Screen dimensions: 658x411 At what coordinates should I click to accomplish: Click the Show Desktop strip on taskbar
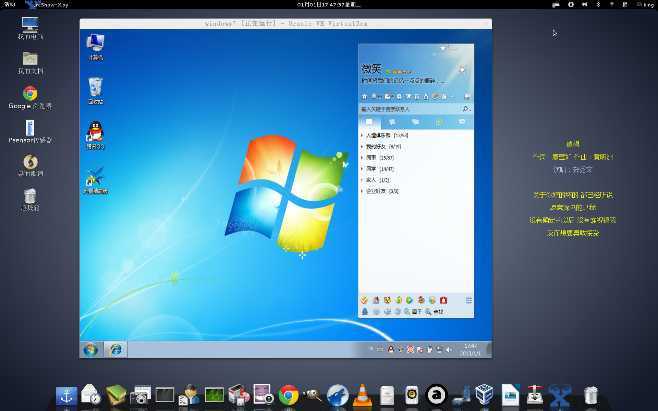click(489, 350)
